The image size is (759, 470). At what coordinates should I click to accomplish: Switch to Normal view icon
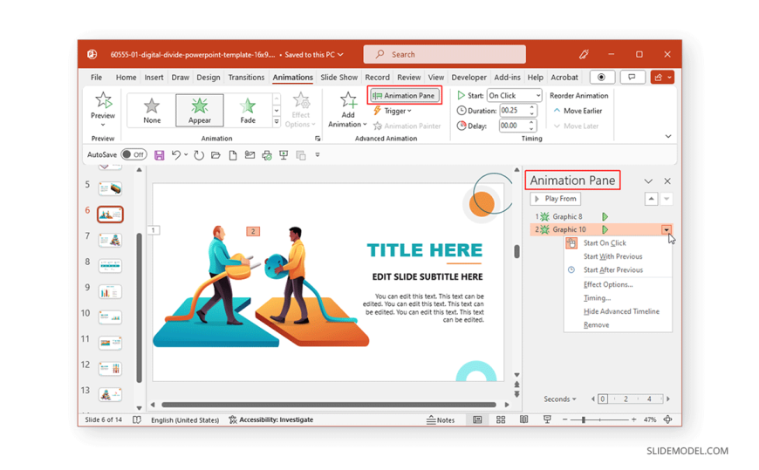tap(477, 419)
